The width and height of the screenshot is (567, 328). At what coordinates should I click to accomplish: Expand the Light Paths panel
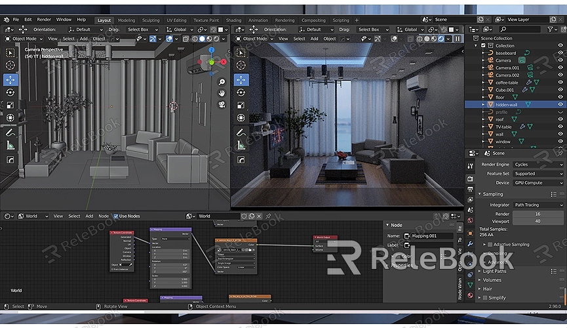click(494, 271)
